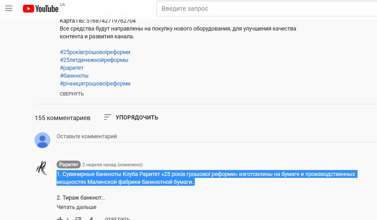Click the creator heart badge on comment

(x=91, y=218)
